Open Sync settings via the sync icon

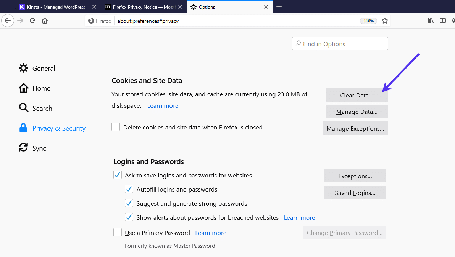click(x=23, y=148)
